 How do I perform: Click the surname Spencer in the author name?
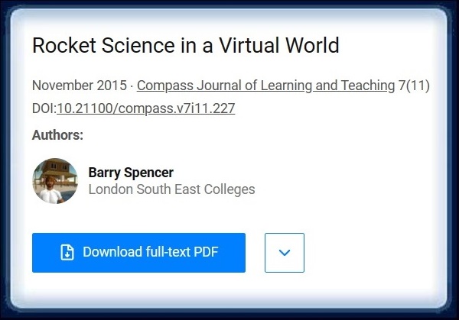(148, 173)
